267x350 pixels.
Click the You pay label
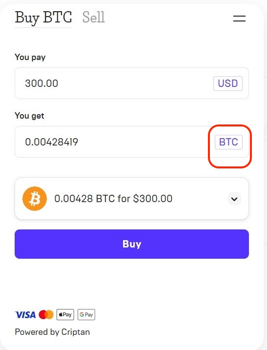30,57
